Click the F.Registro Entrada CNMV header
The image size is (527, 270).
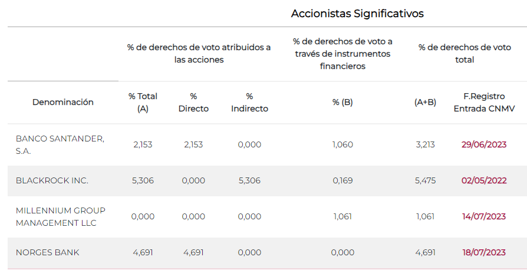(484, 102)
